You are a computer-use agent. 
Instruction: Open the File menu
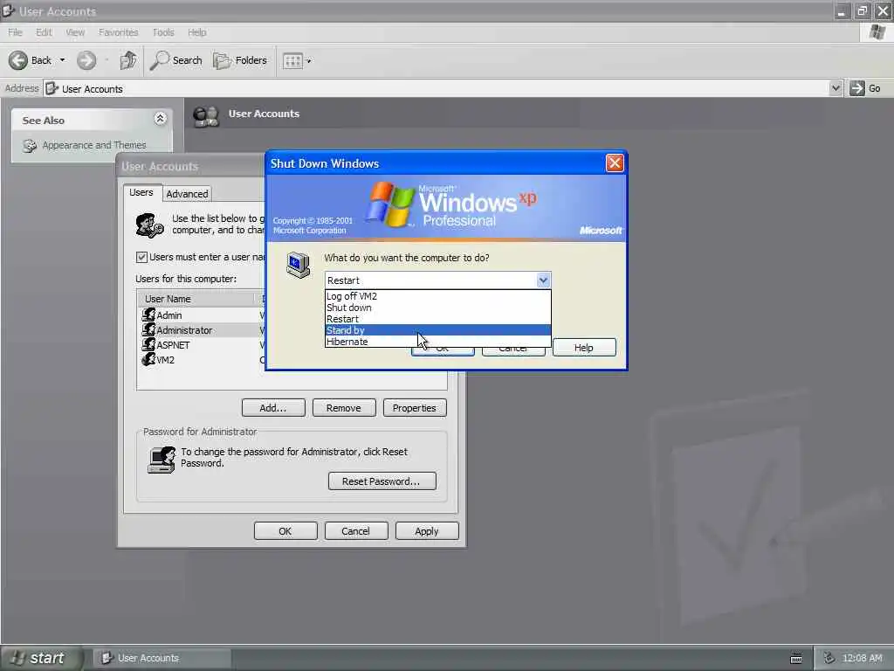point(16,32)
